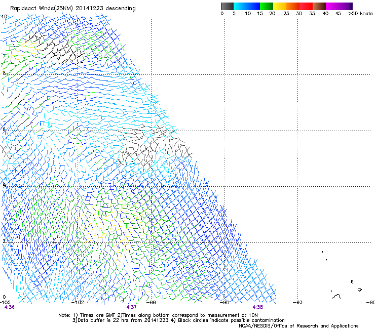Screen dimensions: 375x329
Task: Pick the red 30-35 knots legend segment
Action: pos(306,6)
